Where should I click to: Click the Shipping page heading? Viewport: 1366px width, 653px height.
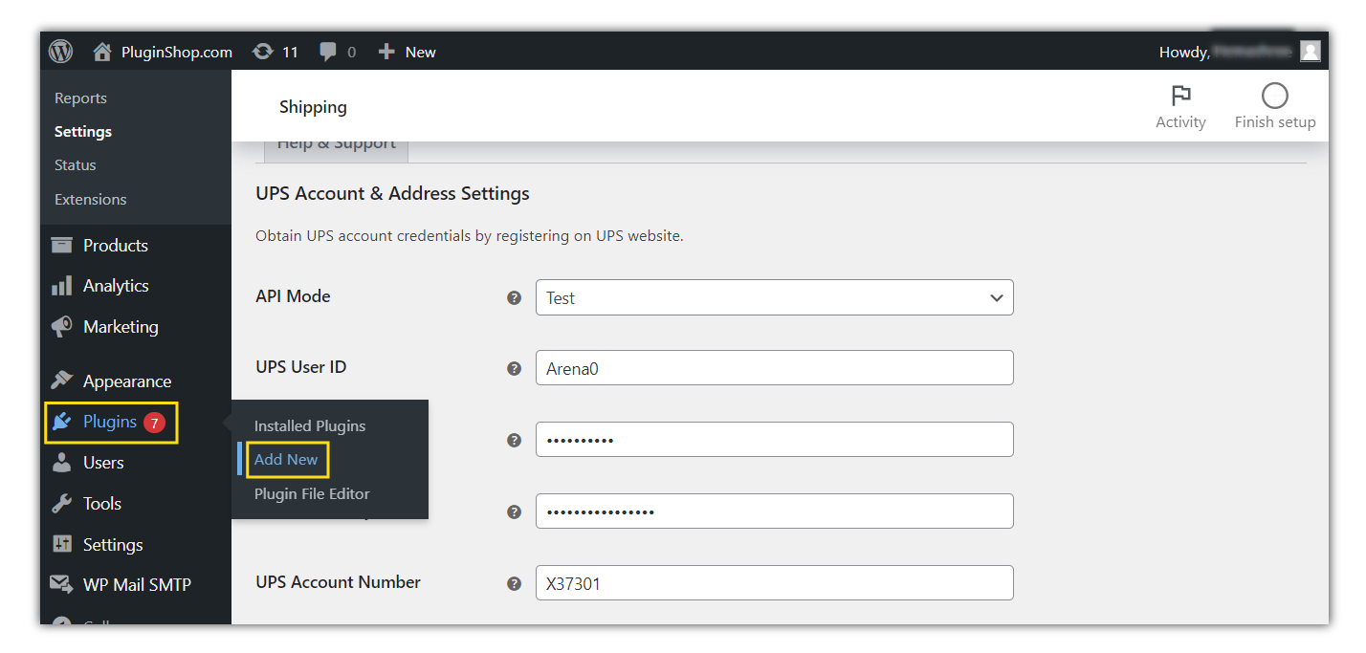[x=313, y=107]
